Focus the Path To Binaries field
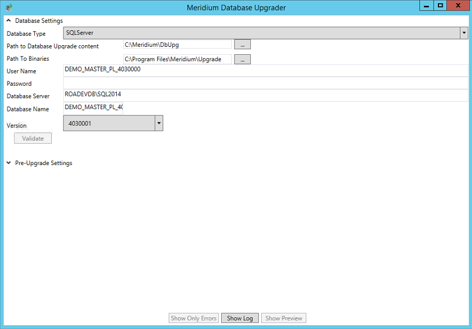 pyautogui.click(x=178, y=59)
